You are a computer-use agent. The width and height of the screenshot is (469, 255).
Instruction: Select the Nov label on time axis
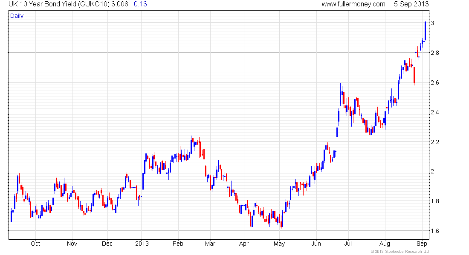[x=72, y=244]
